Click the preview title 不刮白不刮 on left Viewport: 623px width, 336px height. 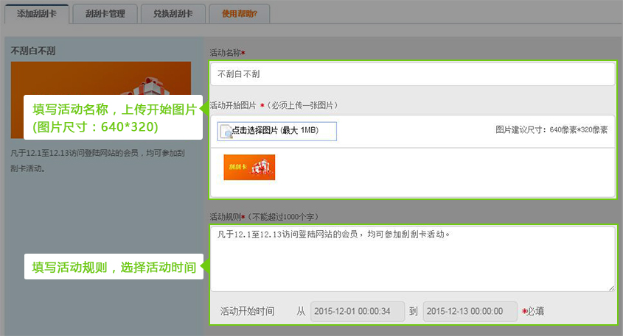(x=43, y=51)
